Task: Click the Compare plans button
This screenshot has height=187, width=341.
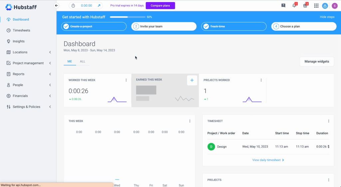Action: [160, 6]
